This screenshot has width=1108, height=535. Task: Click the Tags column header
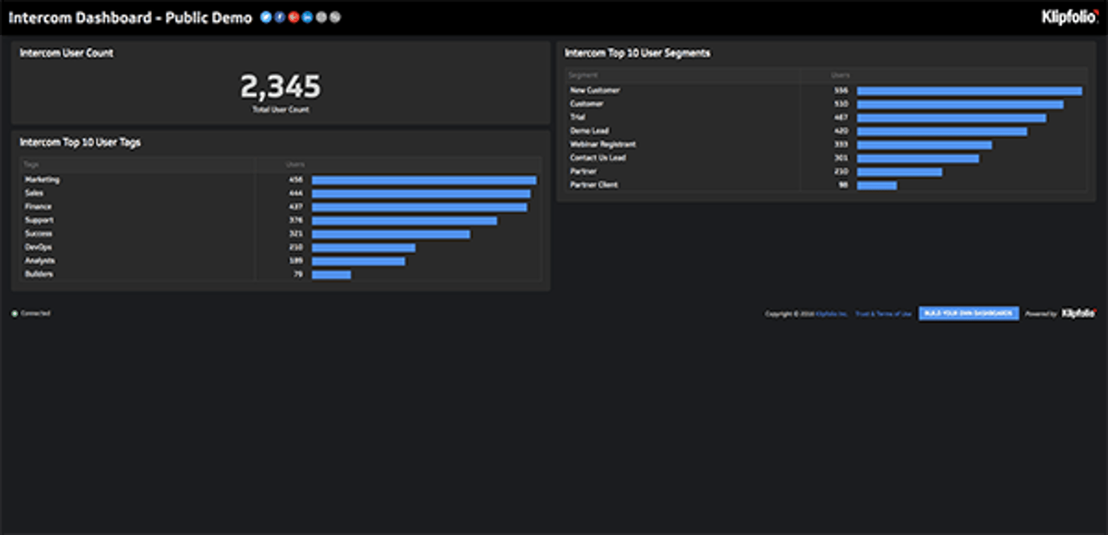point(31,164)
